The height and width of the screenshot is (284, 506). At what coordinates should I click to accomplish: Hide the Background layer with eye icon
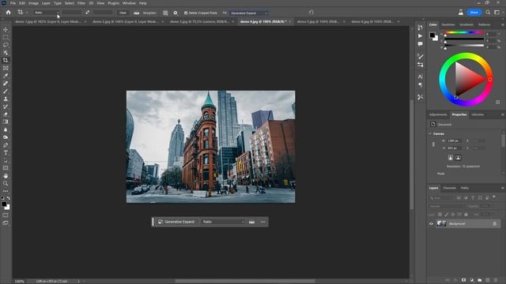click(431, 223)
